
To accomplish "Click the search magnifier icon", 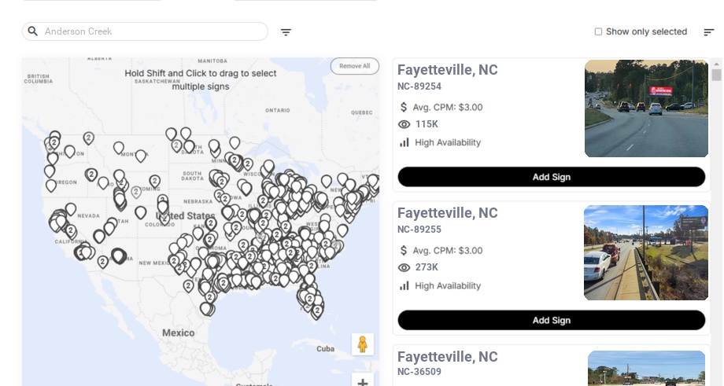I will tap(33, 31).
